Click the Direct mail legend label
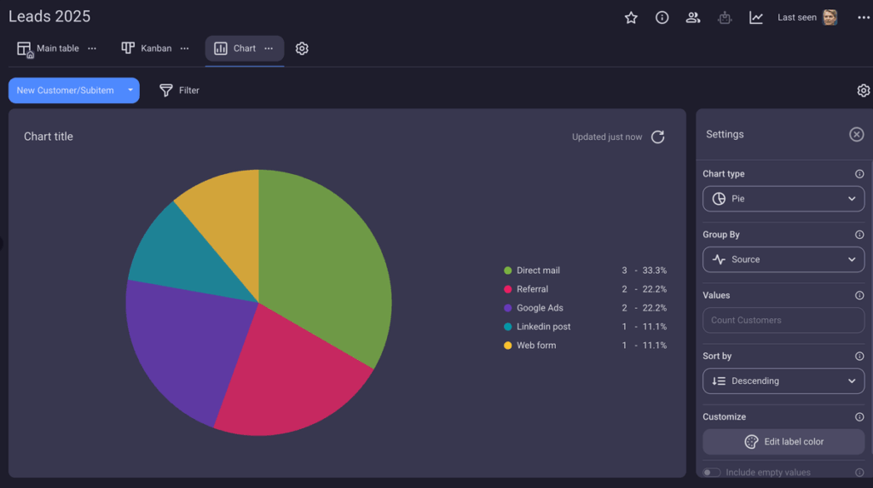 pos(539,270)
